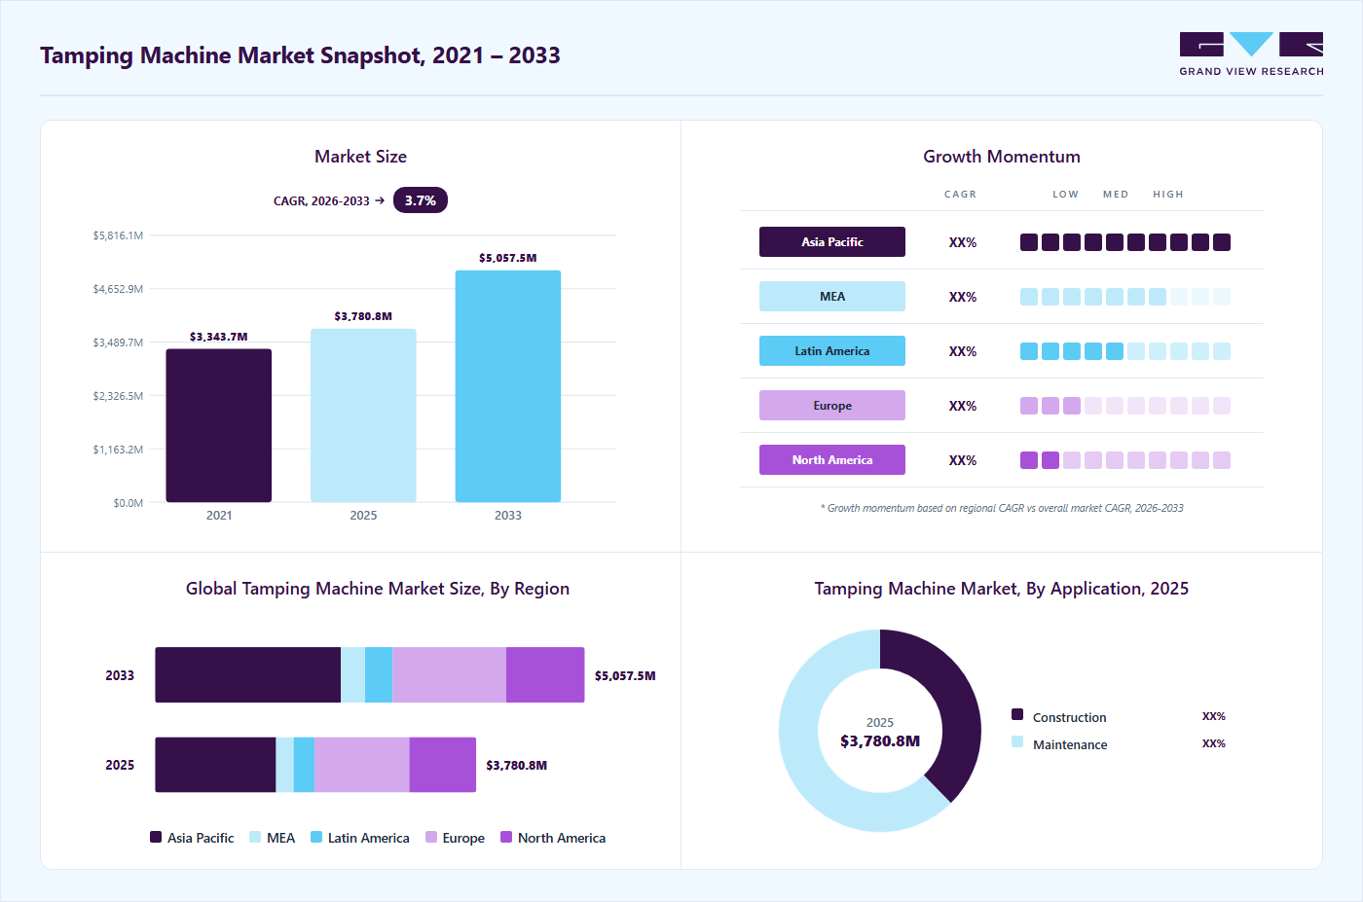Select the Construction slice of the donut
1363x902 pixels.
pos(956,701)
